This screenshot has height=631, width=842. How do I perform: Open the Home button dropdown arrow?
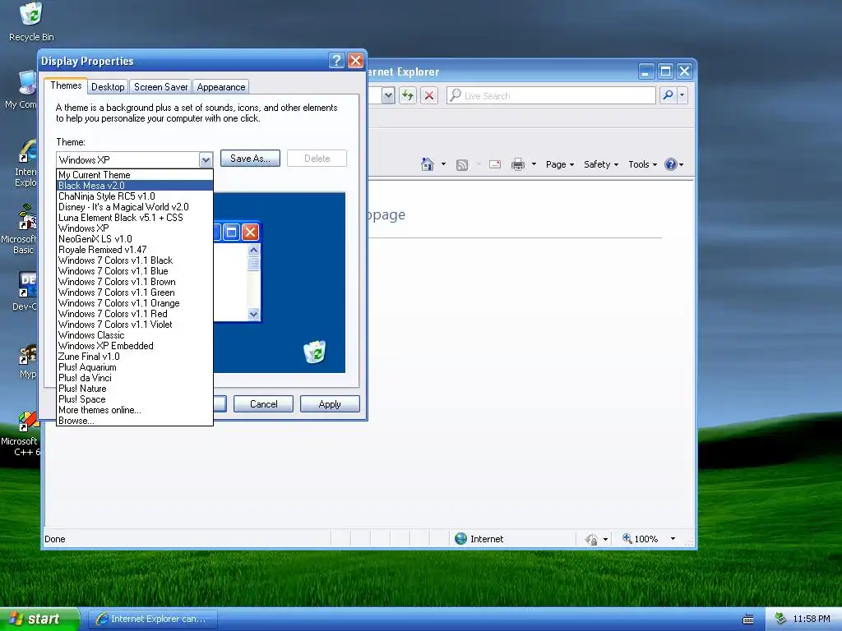(443, 164)
